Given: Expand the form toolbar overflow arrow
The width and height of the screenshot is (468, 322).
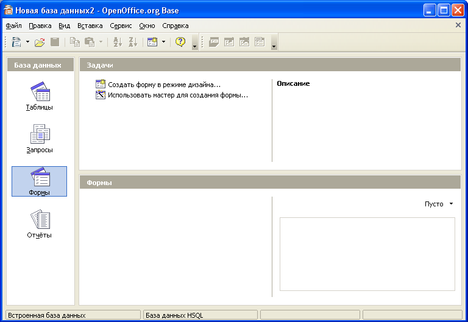Looking at the screenshot, I should pos(274,42).
